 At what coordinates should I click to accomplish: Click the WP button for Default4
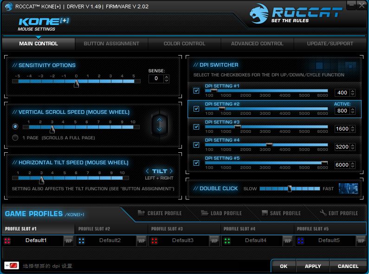point(288,241)
